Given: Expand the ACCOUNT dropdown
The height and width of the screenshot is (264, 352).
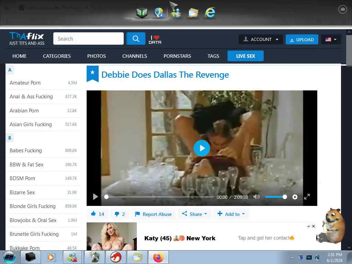Looking at the screenshot, I should coord(261,39).
